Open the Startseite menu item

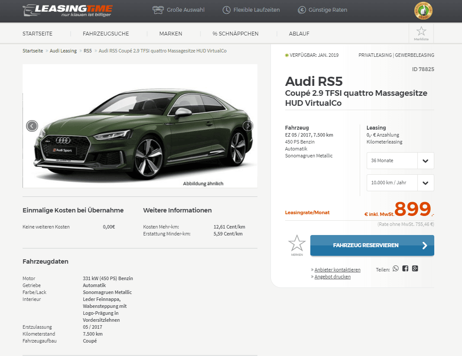coord(37,33)
